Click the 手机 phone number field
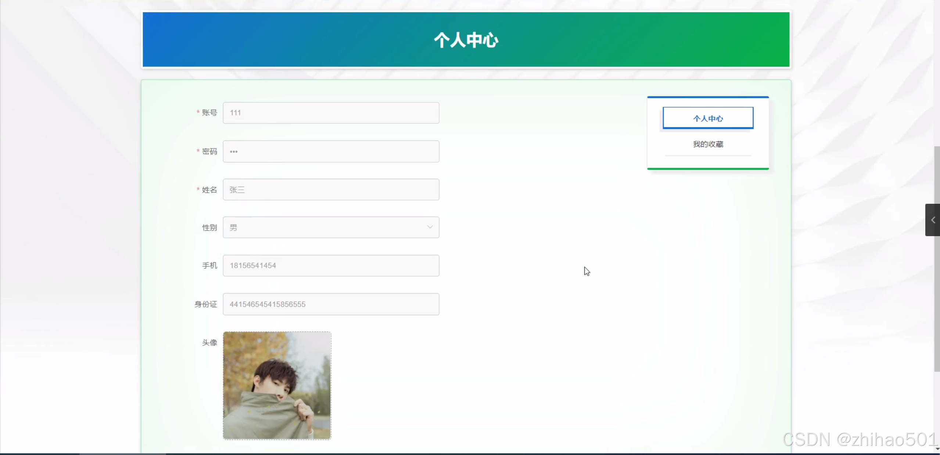This screenshot has width=940, height=455. (331, 266)
